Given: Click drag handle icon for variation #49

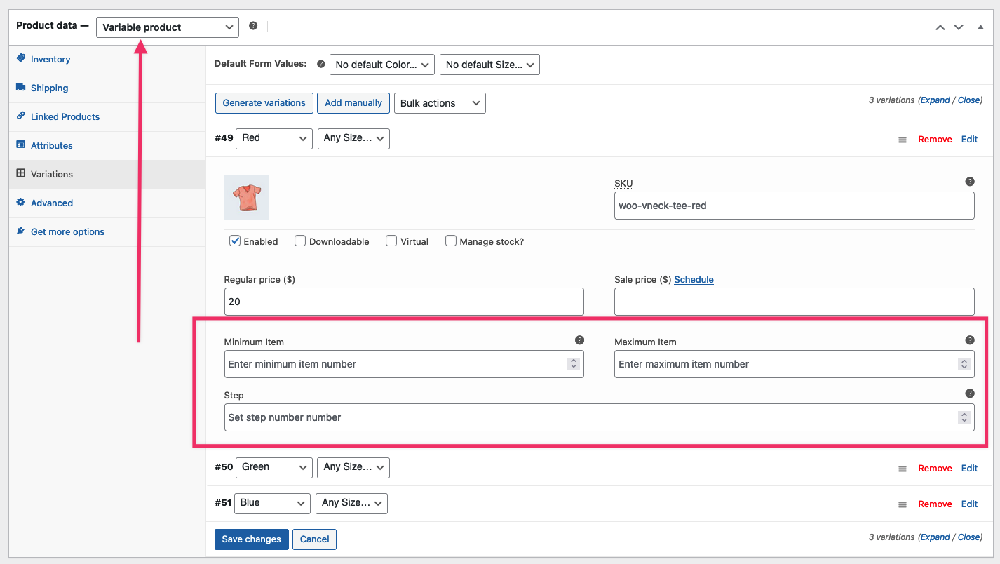Looking at the screenshot, I should tap(903, 140).
